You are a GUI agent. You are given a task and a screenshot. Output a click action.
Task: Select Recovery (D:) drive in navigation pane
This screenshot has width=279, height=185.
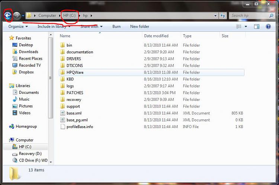pos(27,153)
